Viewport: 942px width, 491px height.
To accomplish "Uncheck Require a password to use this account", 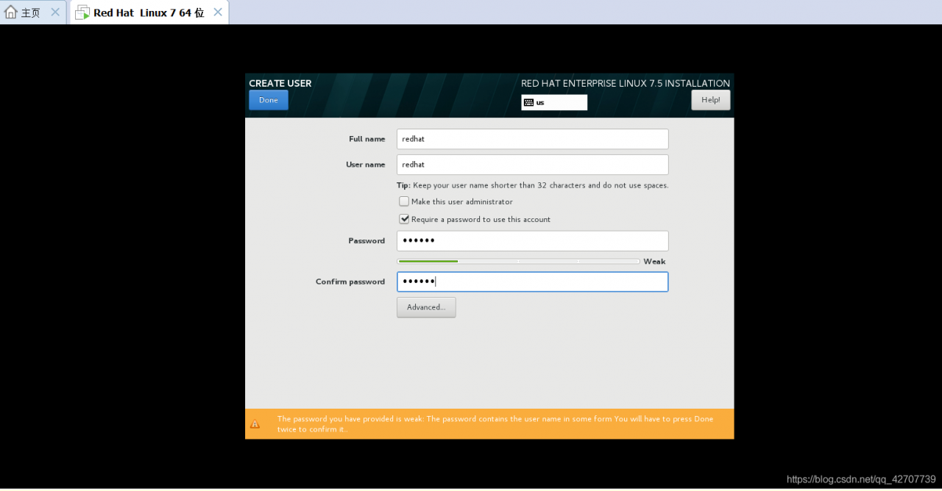I will click(404, 219).
